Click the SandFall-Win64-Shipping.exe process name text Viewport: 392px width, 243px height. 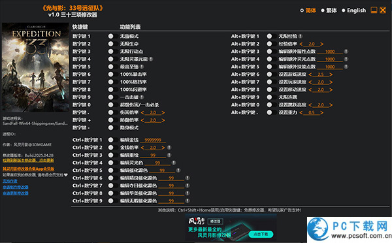tap(35, 123)
